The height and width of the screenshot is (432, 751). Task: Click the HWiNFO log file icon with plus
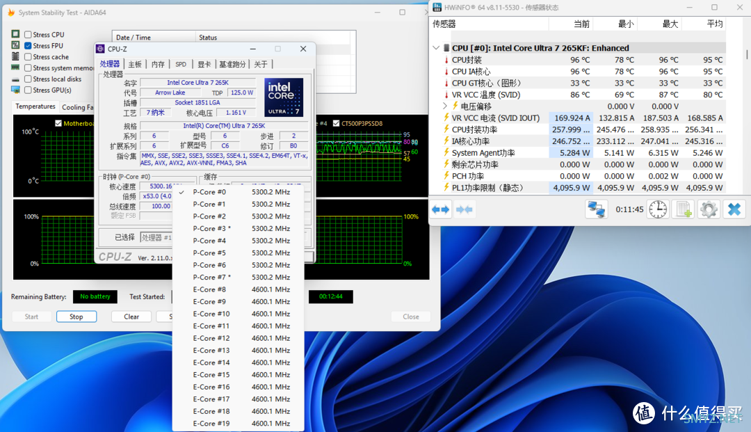tap(684, 209)
